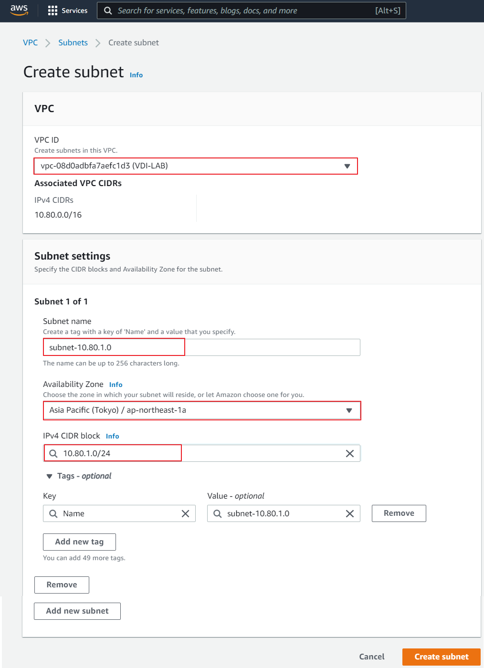Open Info for IPv4 CIDR block

click(x=112, y=436)
